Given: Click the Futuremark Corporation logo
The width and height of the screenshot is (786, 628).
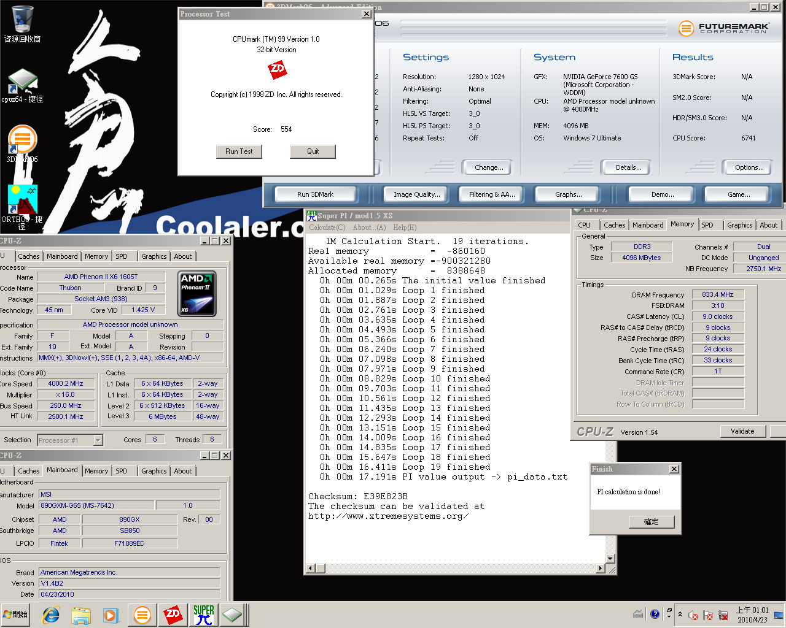Looking at the screenshot, I should 724,28.
